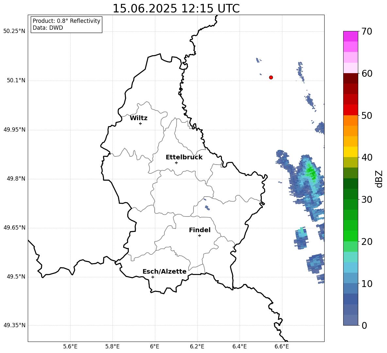The image size is (387, 353).
Task: Click the latitude label 50.25°N
Action: (x=14, y=31)
